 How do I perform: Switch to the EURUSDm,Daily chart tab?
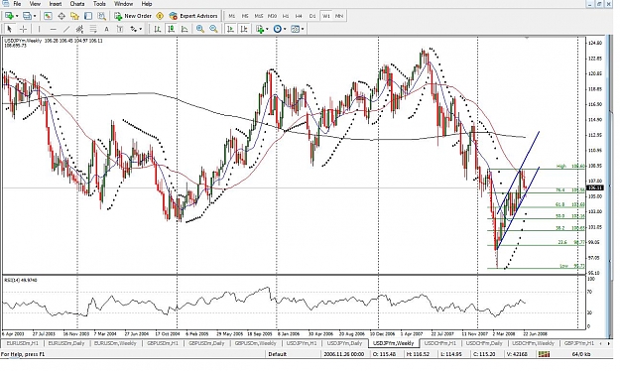point(66,343)
